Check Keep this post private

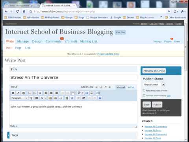coord(144,90)
